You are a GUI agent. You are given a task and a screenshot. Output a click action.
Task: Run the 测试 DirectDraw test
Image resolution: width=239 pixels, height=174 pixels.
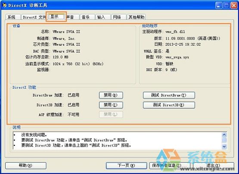(x=169, y=95)
